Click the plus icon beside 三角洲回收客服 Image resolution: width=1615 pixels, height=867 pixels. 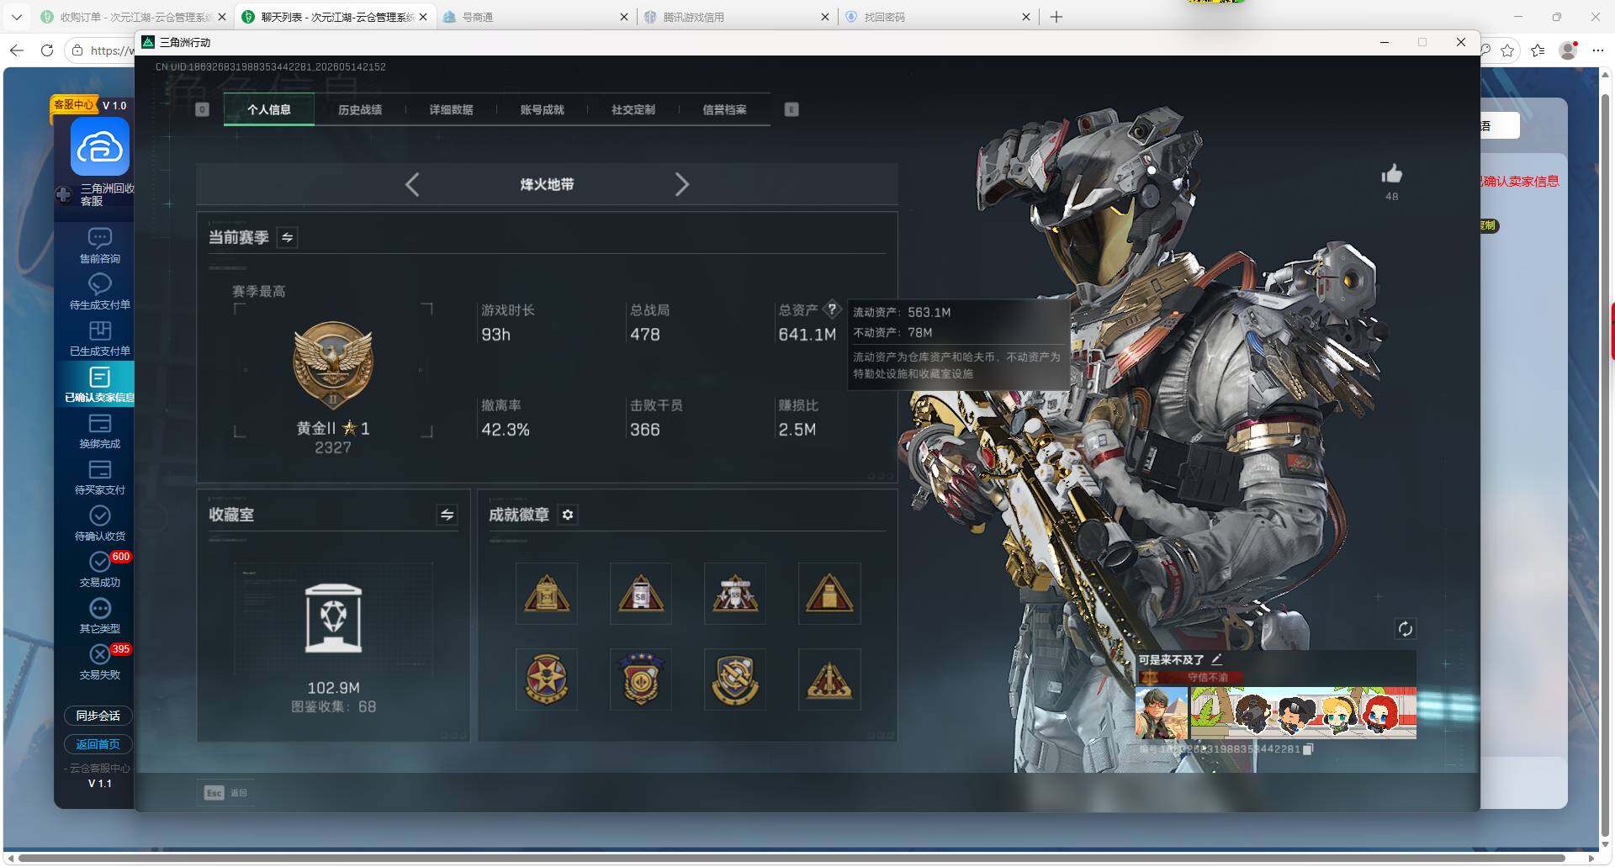coord(63,195)
